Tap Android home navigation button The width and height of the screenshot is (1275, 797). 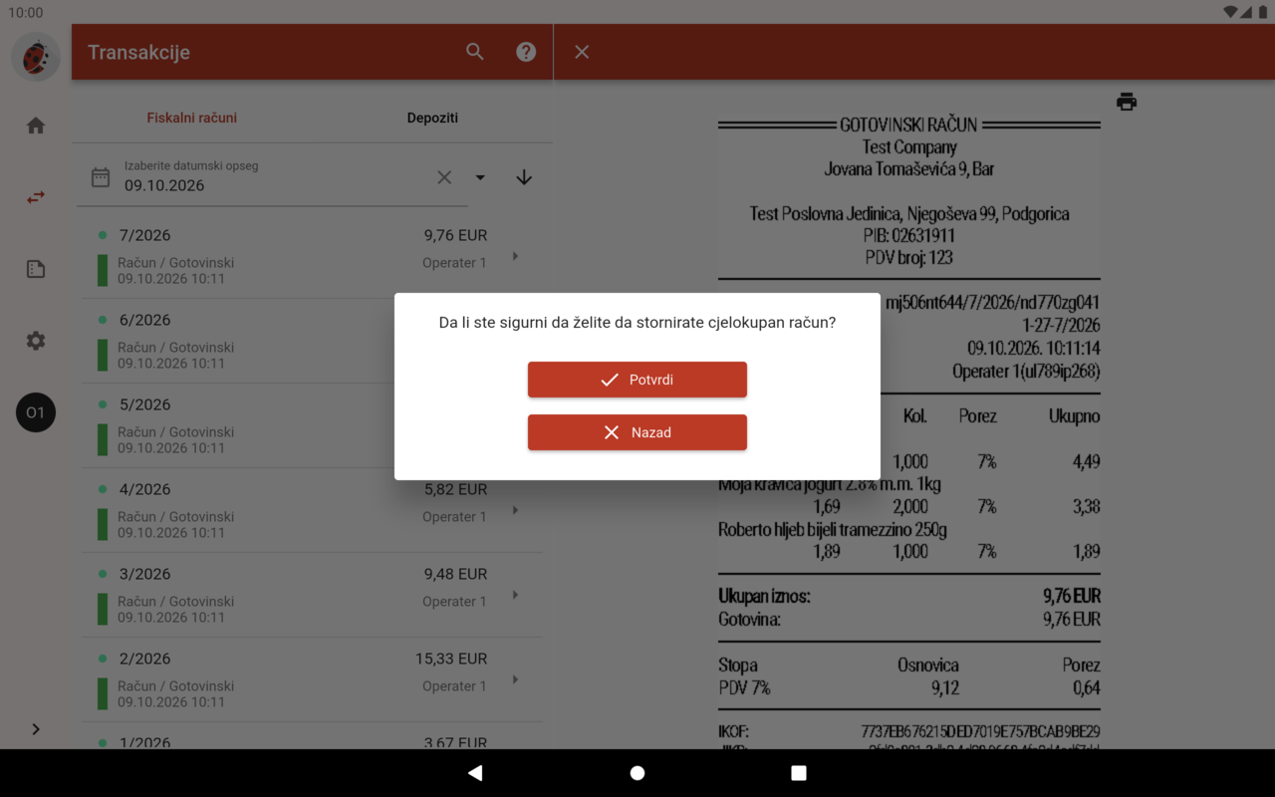(x=637, y=773)
